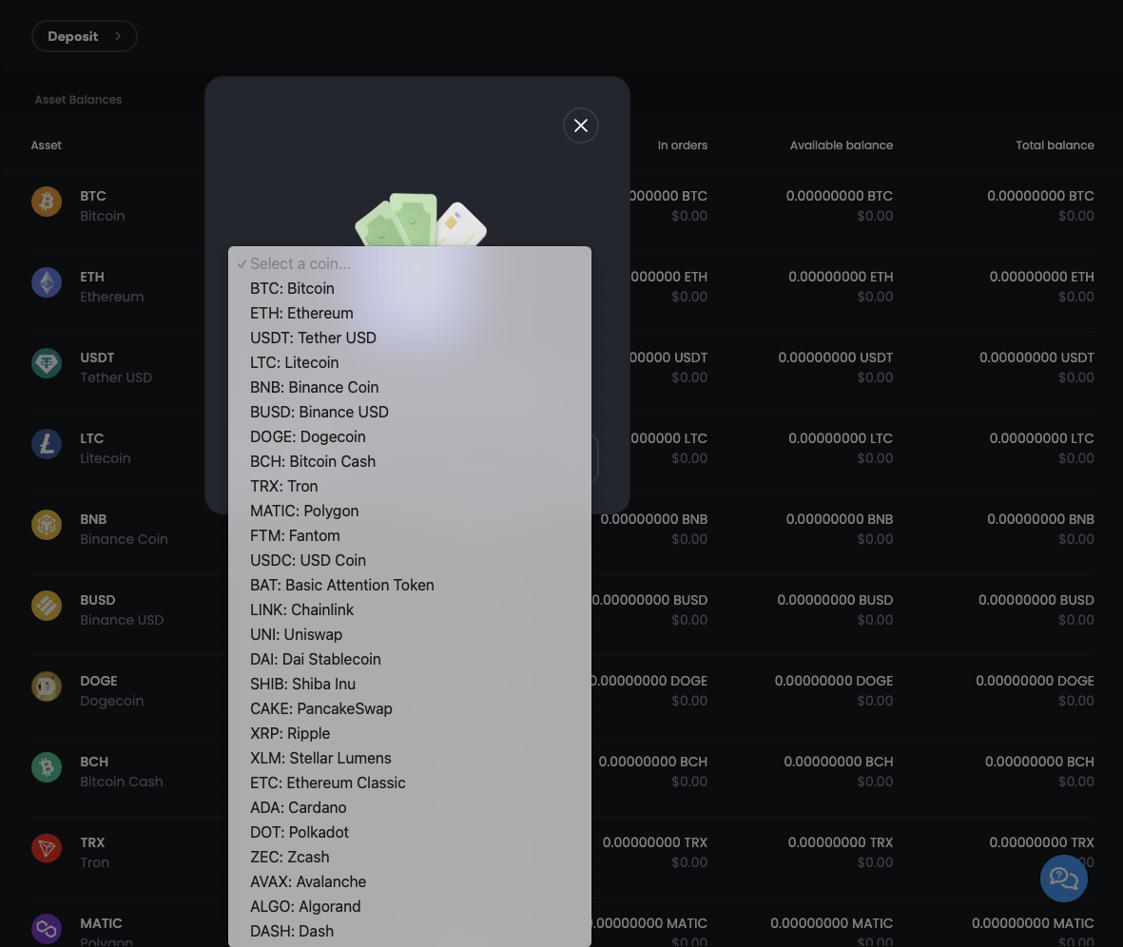The width and height of the screenshot is (1123, 947).
Task: Open the live chat support bubble
Action: 1063,879
